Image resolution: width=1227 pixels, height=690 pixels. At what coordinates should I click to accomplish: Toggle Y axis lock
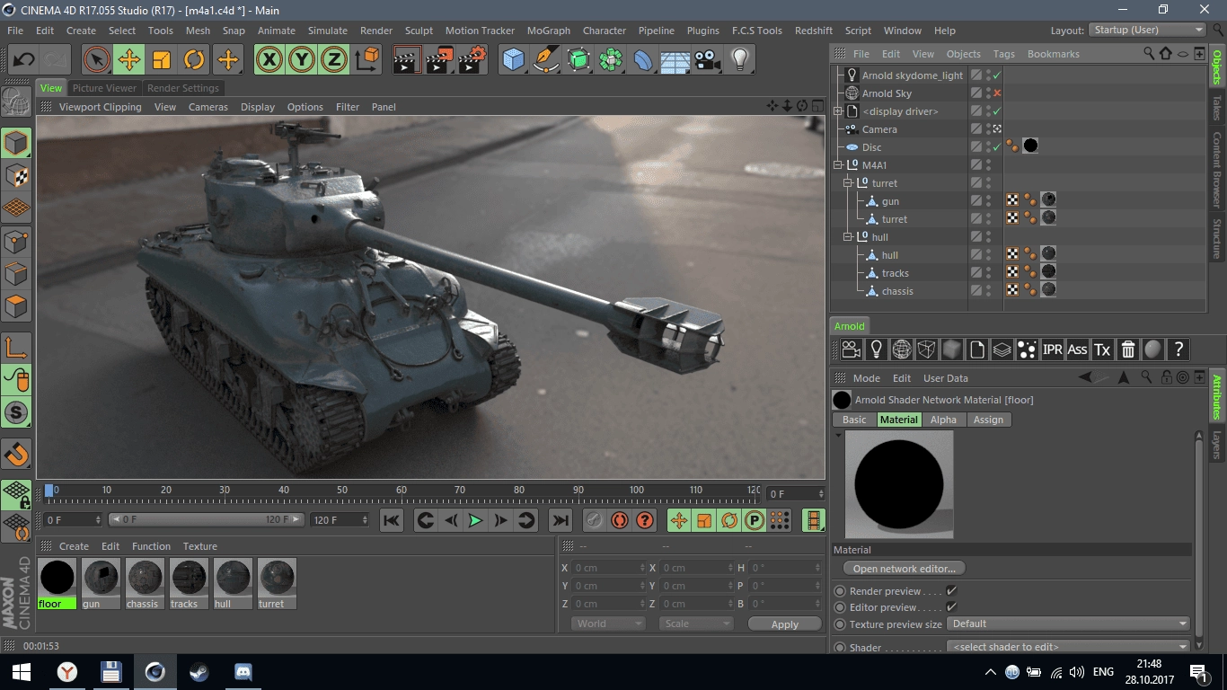tap(302, 60)
